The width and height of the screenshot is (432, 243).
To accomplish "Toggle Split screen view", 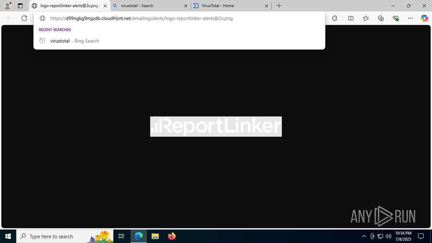I will [x=351, y=18].
